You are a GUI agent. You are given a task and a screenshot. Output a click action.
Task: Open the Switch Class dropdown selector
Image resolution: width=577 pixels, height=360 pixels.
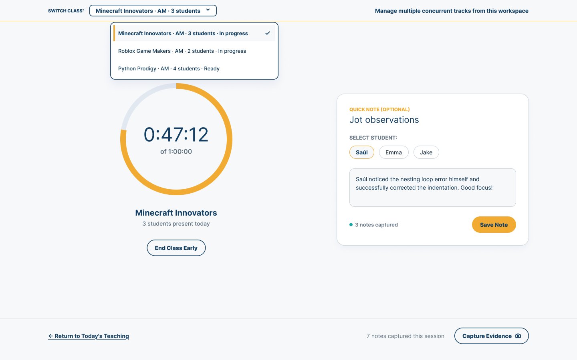(153, 11)
